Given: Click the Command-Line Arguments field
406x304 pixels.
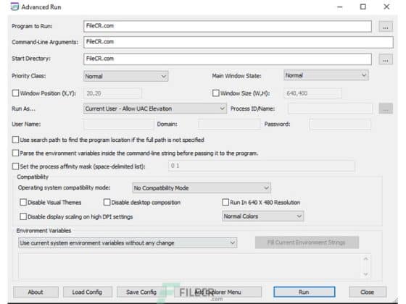Looking at the screenshot, I should click(x=239, y=42).
